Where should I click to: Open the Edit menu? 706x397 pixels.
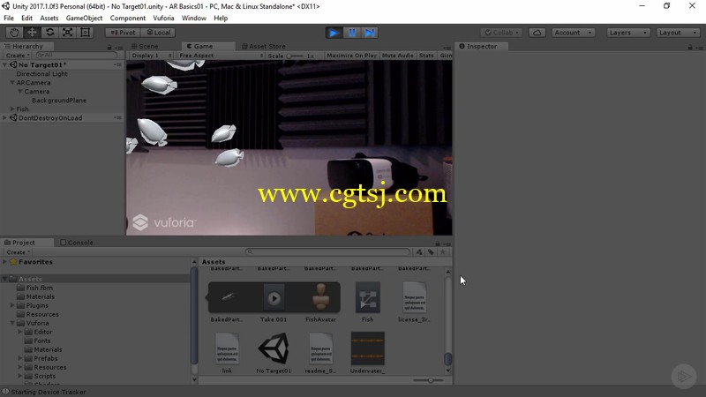(x=27, y=18)
